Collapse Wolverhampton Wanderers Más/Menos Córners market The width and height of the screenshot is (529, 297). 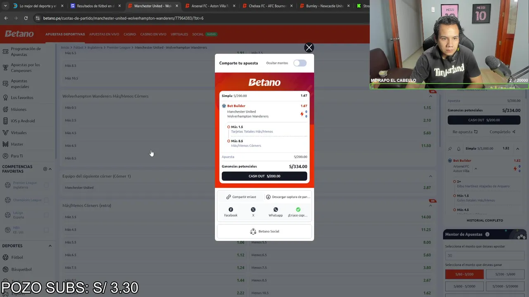click(430, 96)
